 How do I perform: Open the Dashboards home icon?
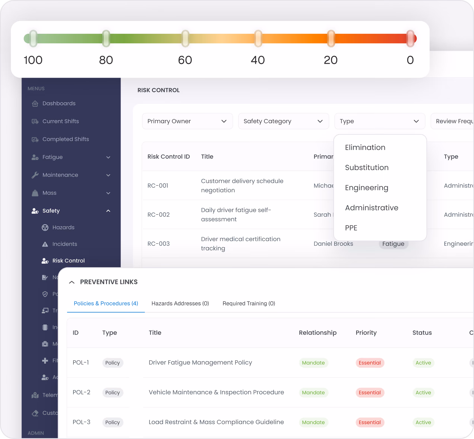(35, 104)
